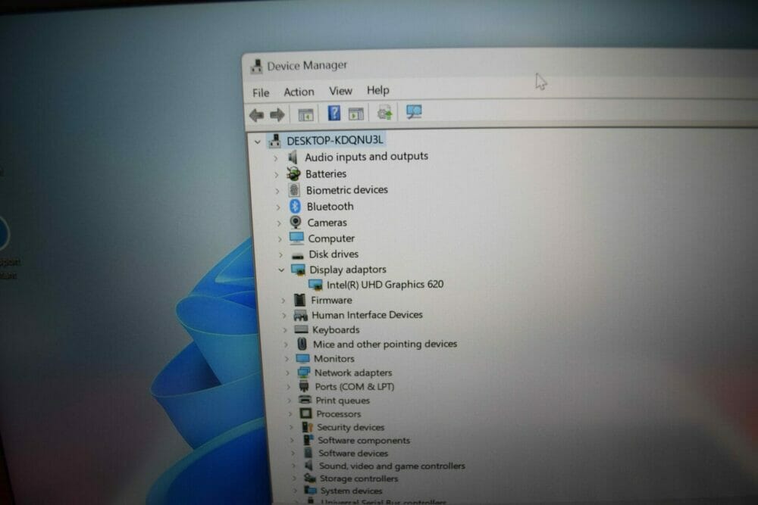The width and height of the screenshot is (758, 505).
Task: Click the Forward arrow in the toolbar
Action: [x=277, y=114]
